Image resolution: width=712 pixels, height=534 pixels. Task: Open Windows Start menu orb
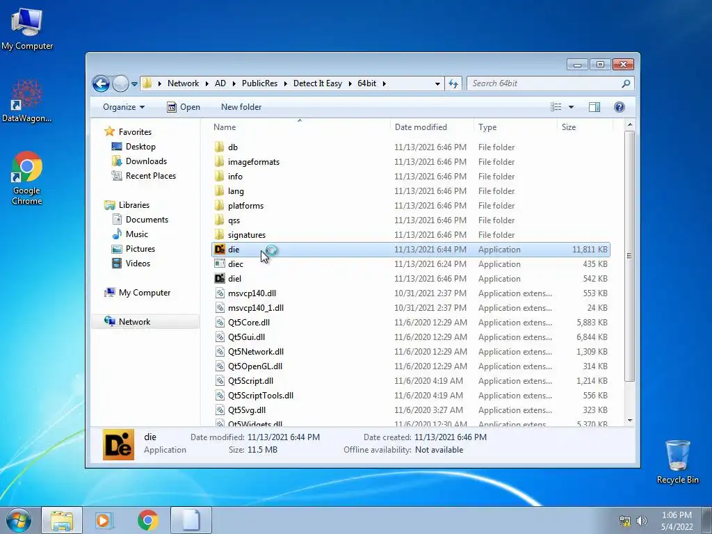click(x=19, y=520)
